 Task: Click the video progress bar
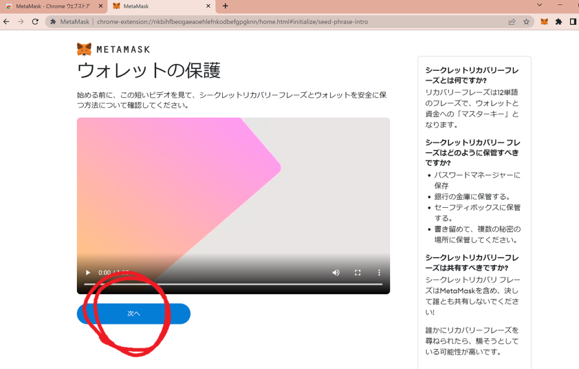pos(234,284)
